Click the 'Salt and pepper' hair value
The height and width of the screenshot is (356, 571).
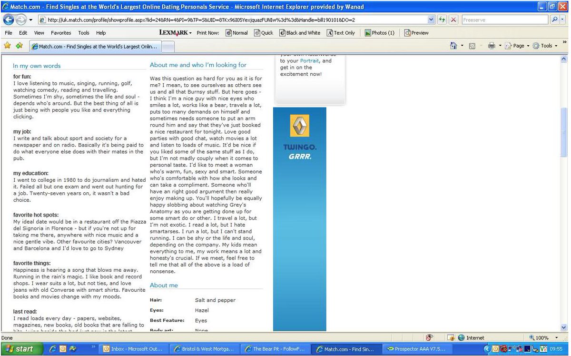click(x=215, y=300)
